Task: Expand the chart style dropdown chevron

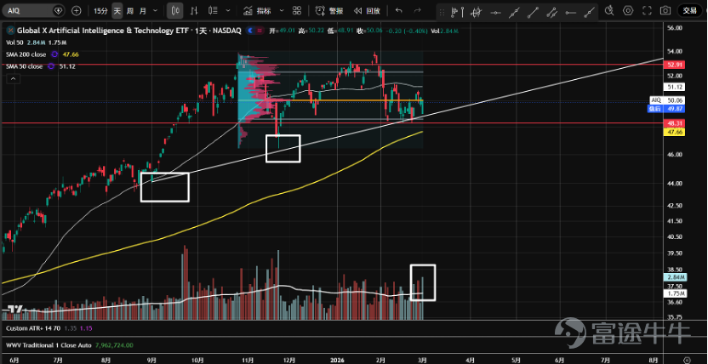Action: [x=228, y=10]
